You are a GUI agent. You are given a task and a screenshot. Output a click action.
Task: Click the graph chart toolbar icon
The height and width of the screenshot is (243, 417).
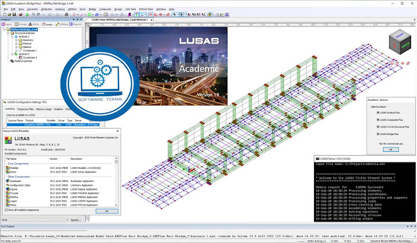tap(222, 14)
